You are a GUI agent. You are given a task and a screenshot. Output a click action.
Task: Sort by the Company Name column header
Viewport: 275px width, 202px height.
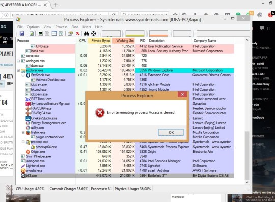point(213,41)
